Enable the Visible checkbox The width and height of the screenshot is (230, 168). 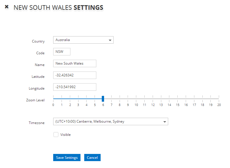[56, 134]
